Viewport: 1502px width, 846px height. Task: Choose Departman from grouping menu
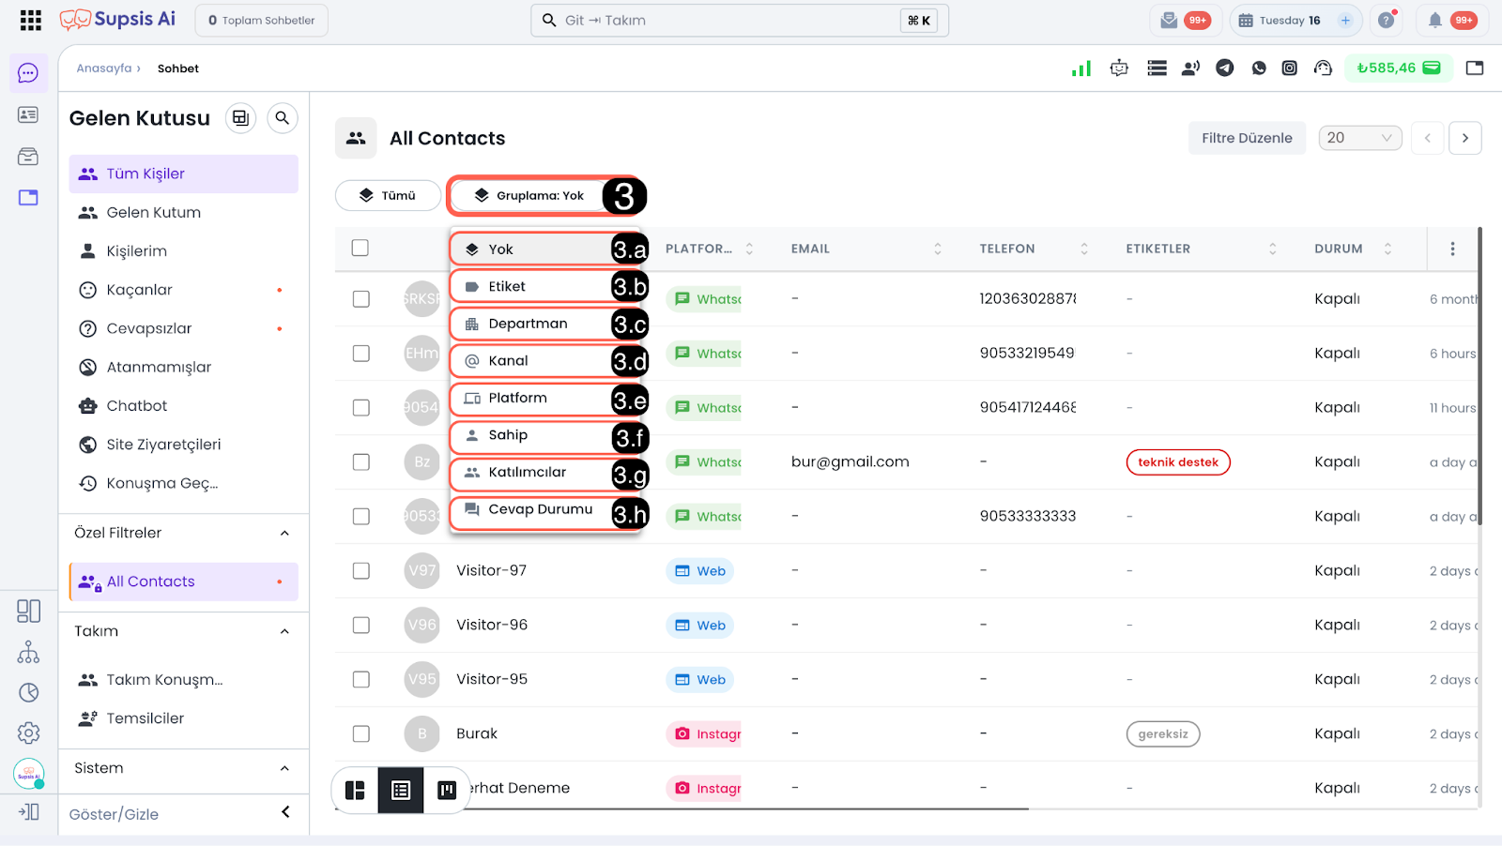[528, 324]
